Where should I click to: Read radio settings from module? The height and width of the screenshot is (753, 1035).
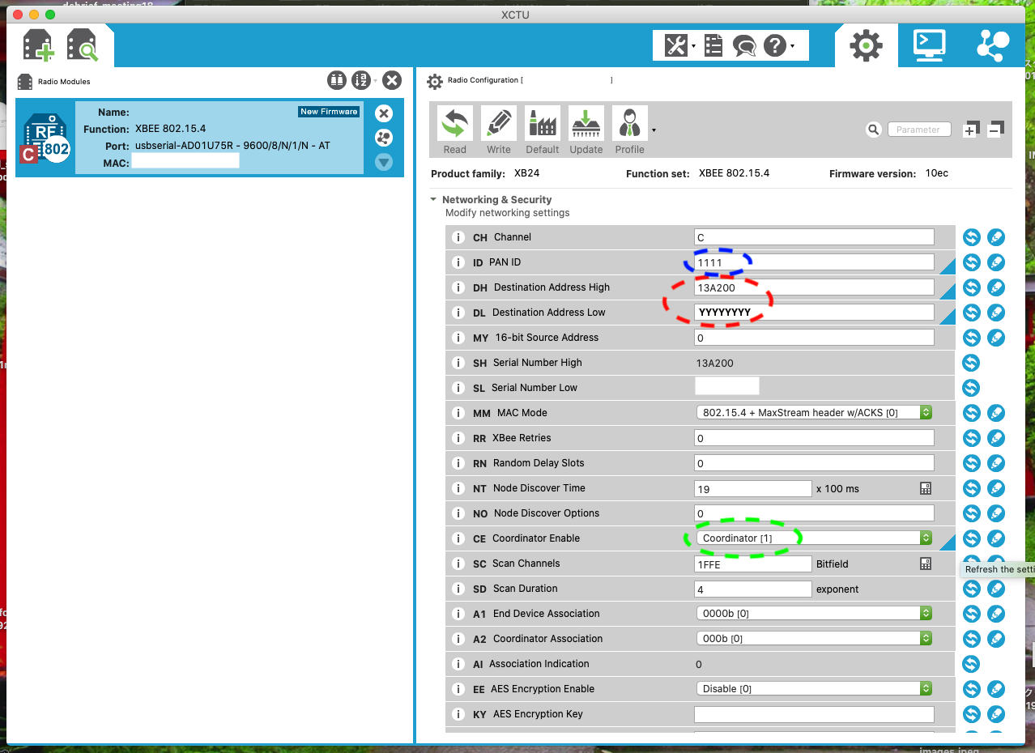455,130
